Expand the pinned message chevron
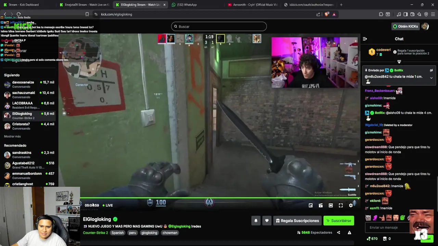438x246 pixels. [x=431, y=78]
